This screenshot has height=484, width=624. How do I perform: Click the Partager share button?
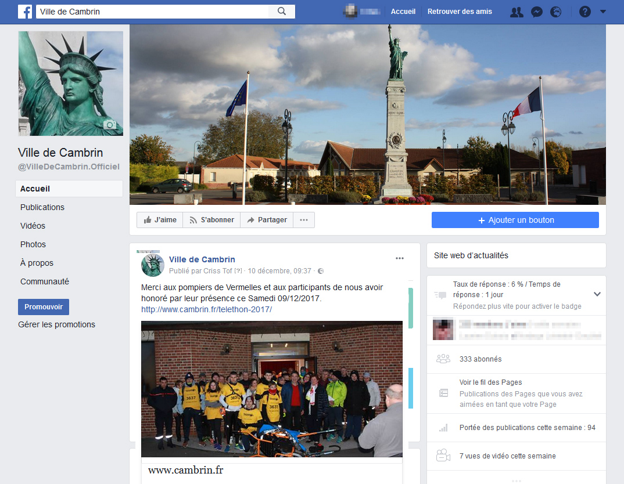coord(267,220)
